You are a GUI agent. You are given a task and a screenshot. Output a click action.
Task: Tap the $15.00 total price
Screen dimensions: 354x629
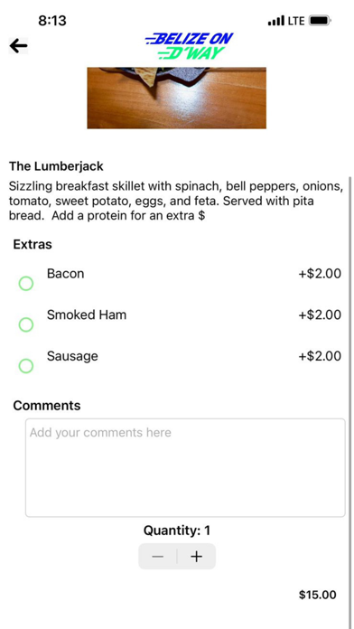click(x=318, y=595)
